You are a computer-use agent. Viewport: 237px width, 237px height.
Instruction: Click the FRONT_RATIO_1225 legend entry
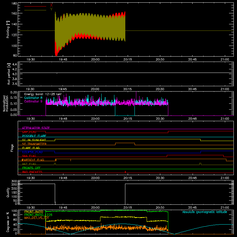point(39,215)
